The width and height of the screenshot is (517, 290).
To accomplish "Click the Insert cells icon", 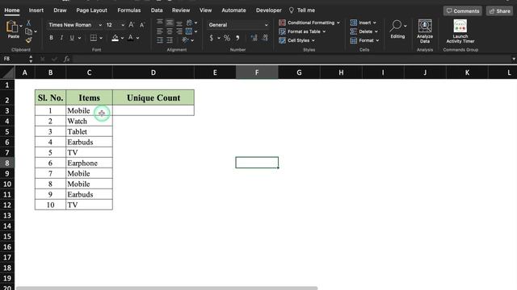I will [x=354, y=23].
